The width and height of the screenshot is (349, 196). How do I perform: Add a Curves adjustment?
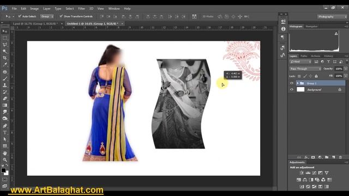(314, 173)
